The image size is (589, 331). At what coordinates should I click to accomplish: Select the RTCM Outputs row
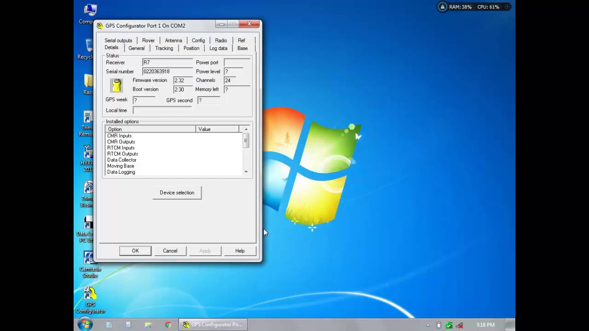(173, 154)
